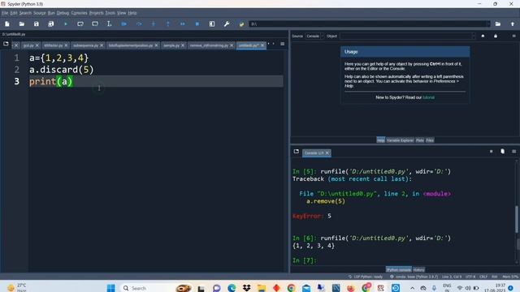Open a file using the folder icon
The width and height of the screenshot is (520, 292).
(22, 24)
